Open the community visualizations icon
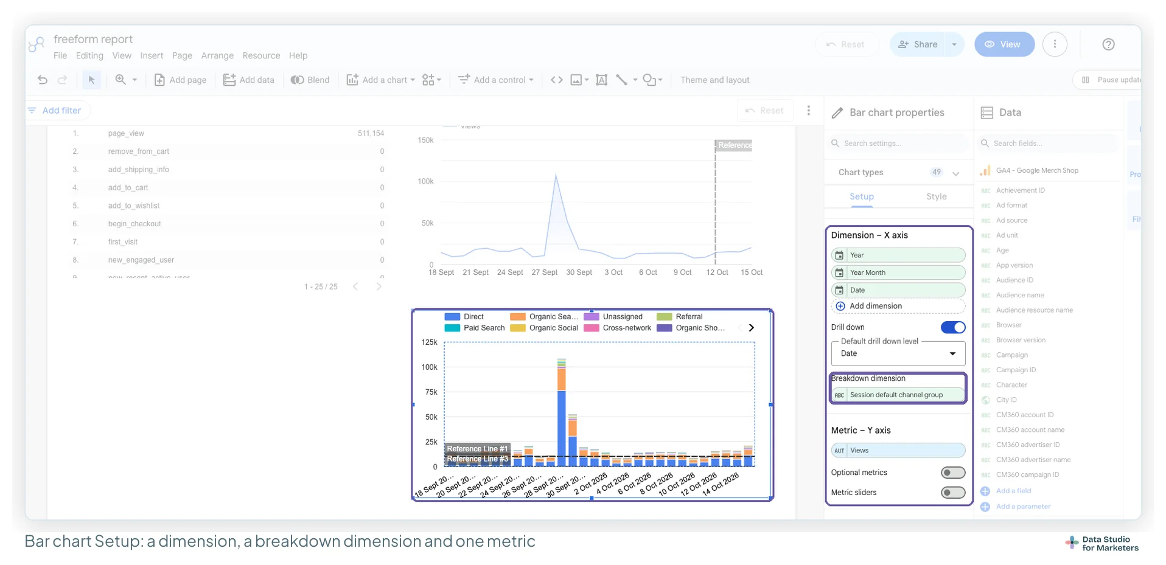Image resolution: width=1166 pixels, height=565 pixels. [x=431, y=80]
